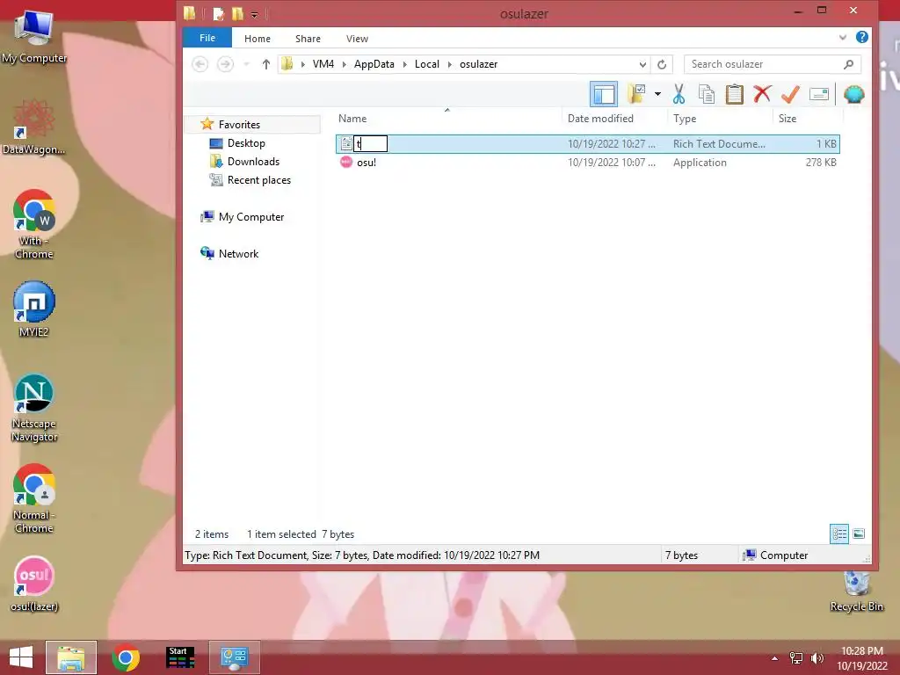Open Recent places in navigation pane
The image size is (900, 675).
(x=259, y=179)
